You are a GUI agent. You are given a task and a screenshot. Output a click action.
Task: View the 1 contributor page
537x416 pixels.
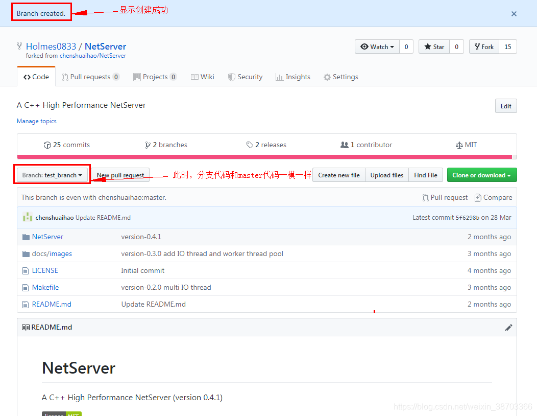tap(366, 145)
